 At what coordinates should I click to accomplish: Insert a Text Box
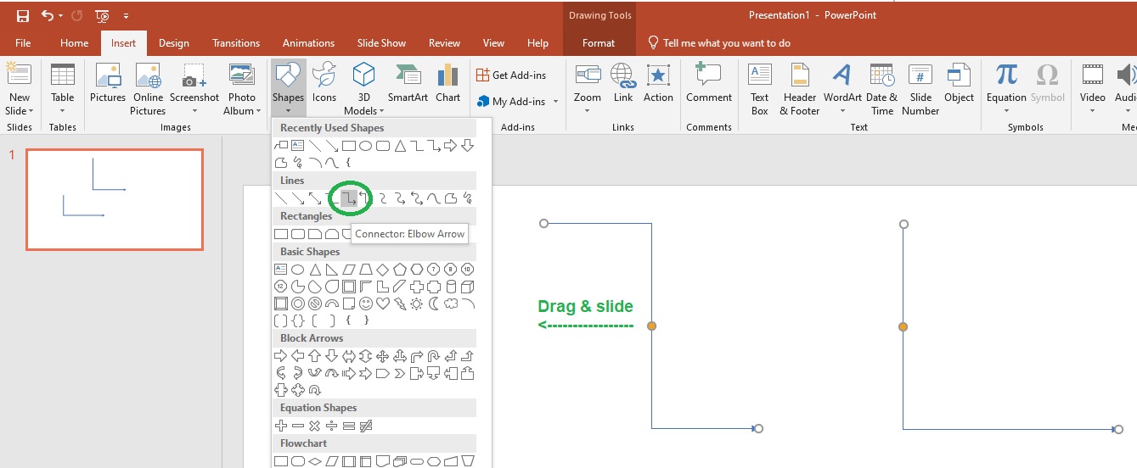tap(760, 89)
